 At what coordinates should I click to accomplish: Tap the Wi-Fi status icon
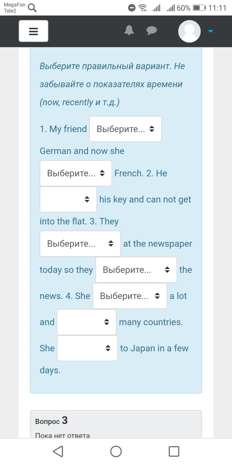tap(142, 8)
